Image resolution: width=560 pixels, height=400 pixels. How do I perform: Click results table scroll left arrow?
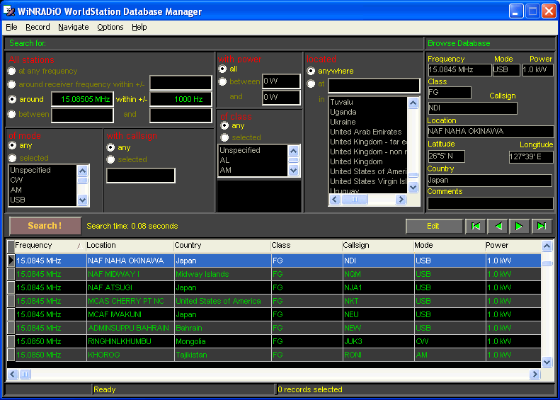pyautogui.click(x=13, y=374)
